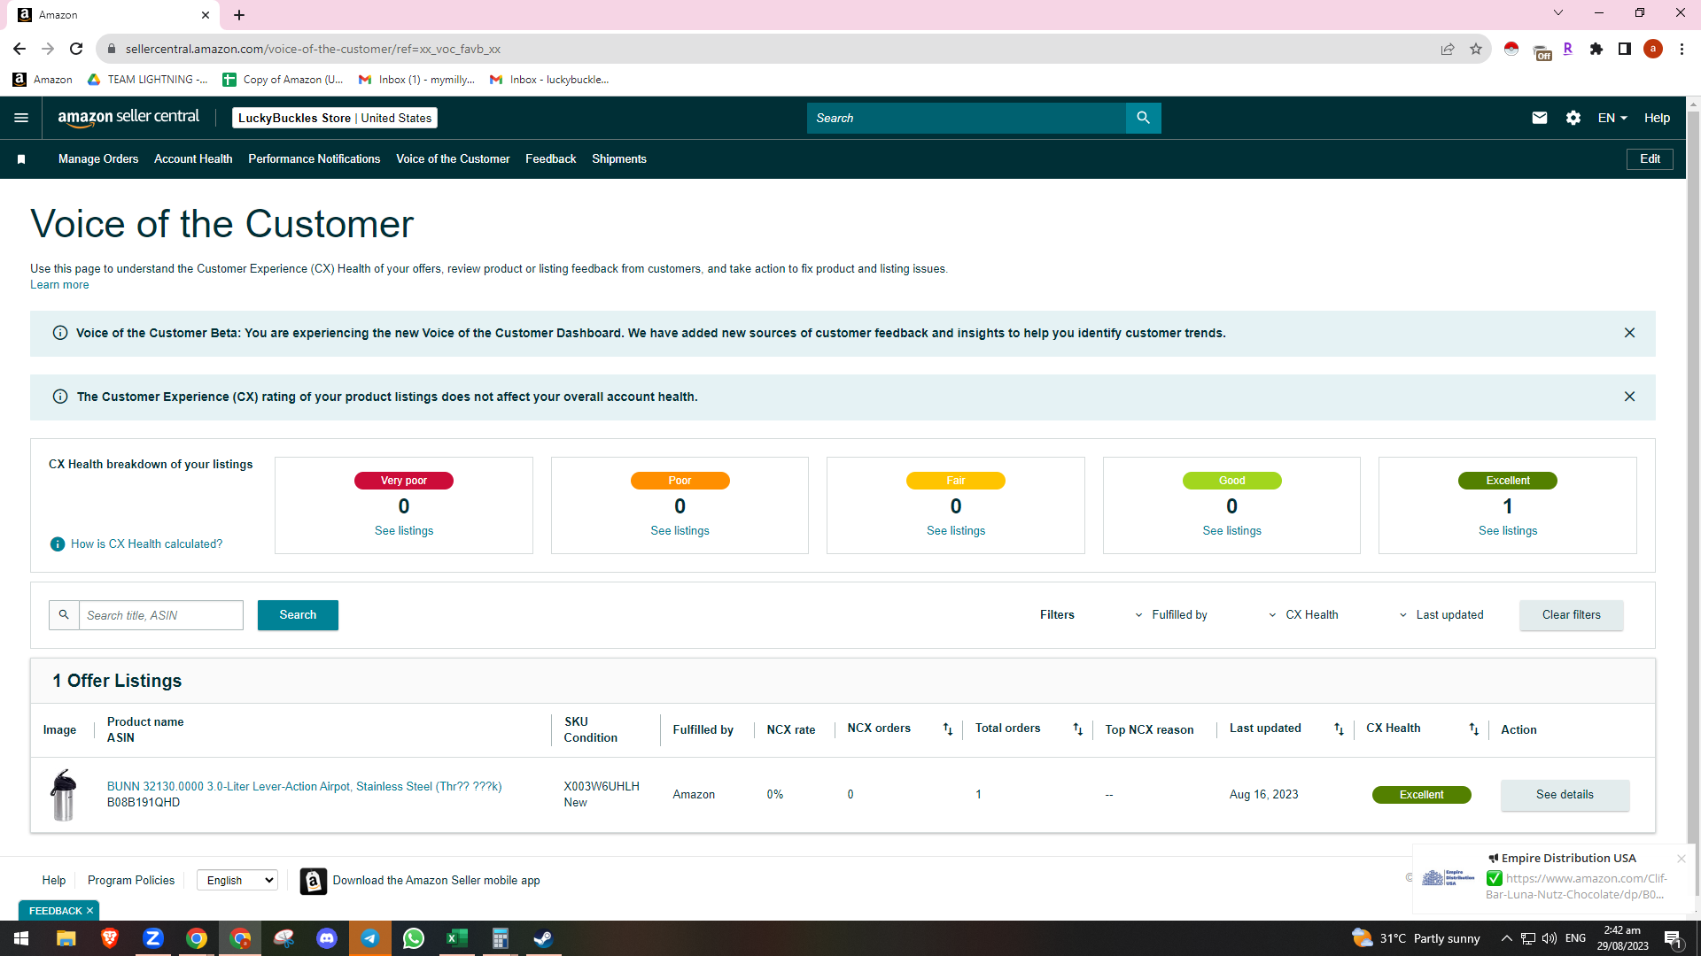Open a new browser tab
This screenshot has width=1701, height=956.
(x=239, y=15)
